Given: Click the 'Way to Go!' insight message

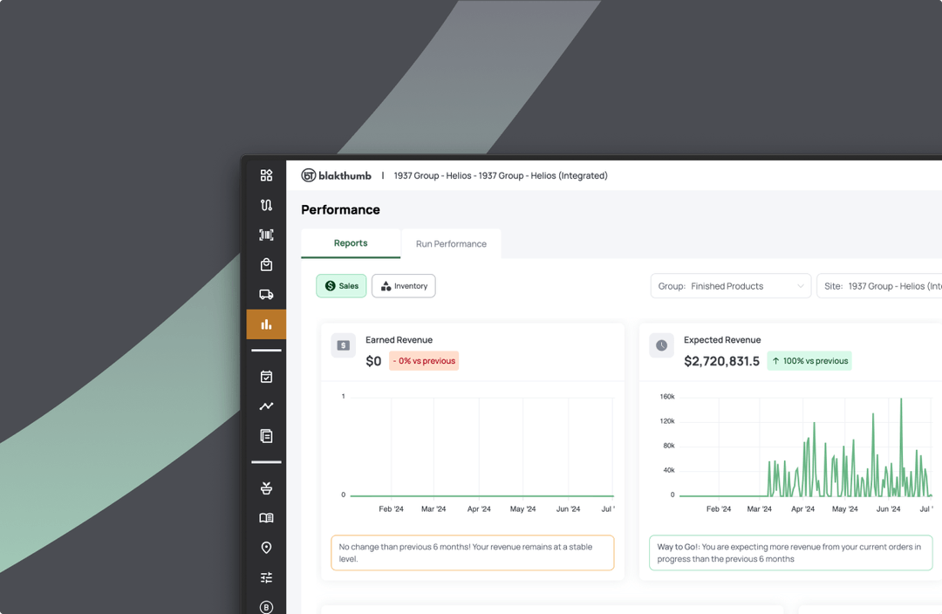Looking at the screenshot, I should tap(790, 553).
